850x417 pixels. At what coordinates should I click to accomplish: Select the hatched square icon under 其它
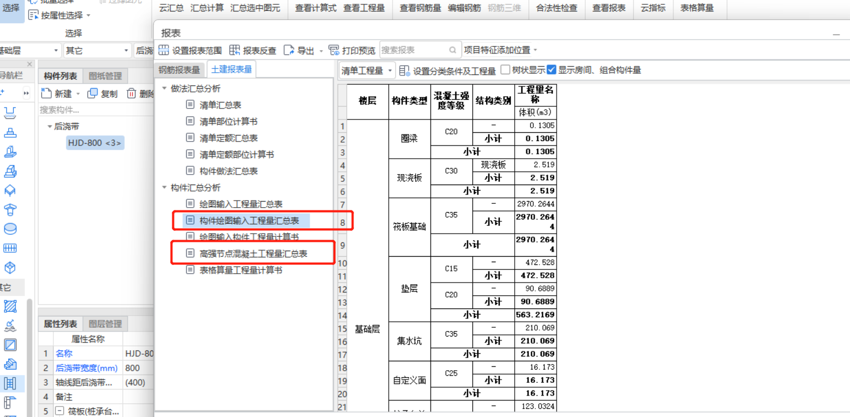coord(10,306)
